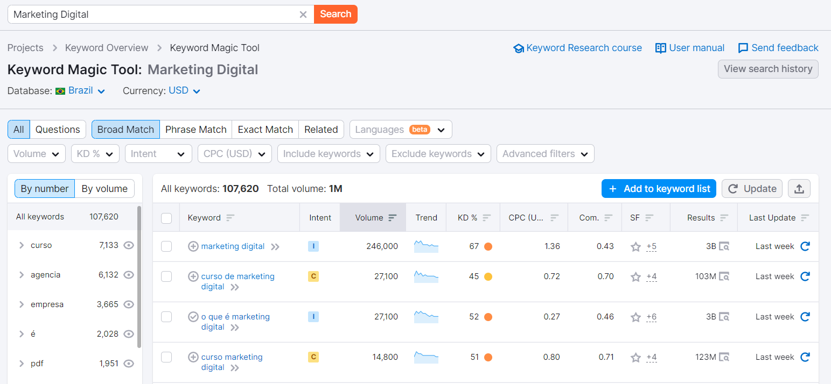Clear the search input with the X icon
This screenshot has height=384, width=831.
point(303,14)
